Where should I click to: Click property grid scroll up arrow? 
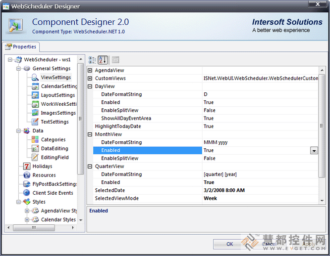(322, 70)
